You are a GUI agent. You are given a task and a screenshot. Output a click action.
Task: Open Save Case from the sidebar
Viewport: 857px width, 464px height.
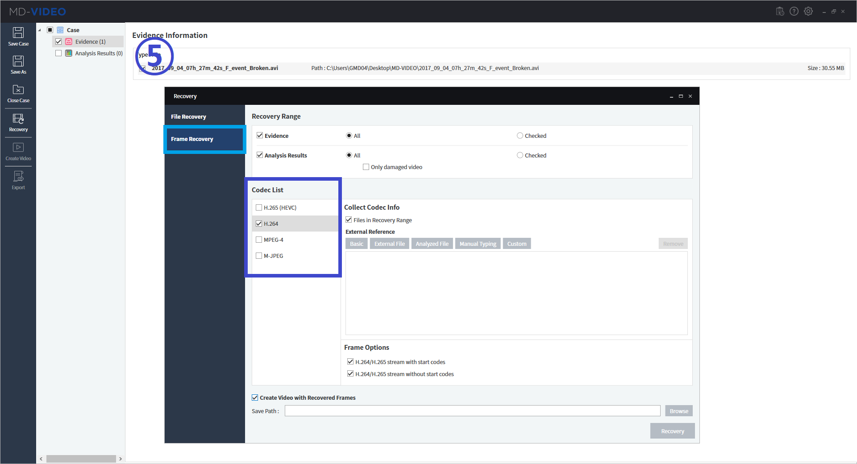tap(18, 36)
